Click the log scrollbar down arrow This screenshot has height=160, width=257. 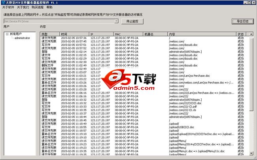pos(251,153)
